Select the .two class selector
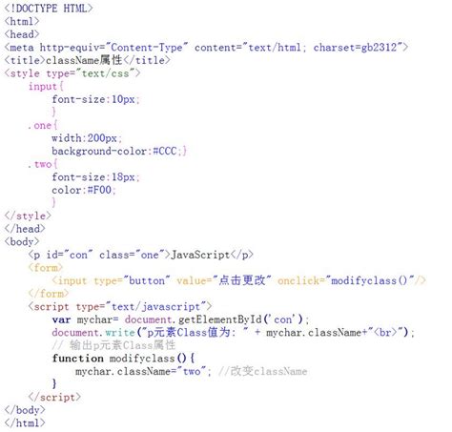 42,164
